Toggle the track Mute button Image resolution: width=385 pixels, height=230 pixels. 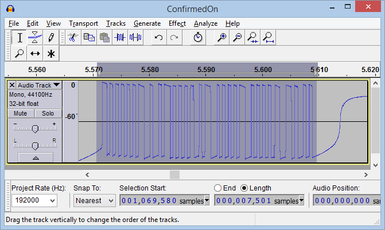pyautogui.click(x=21, y=113)
